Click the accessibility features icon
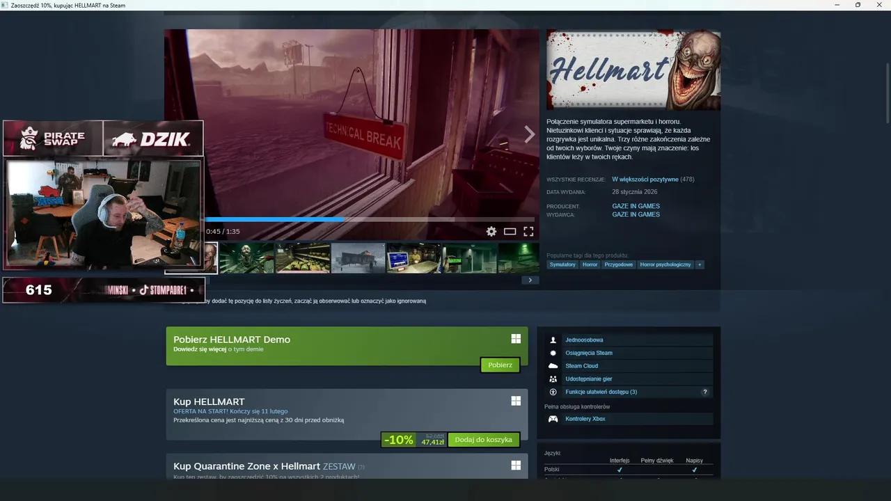 (x=553, y=392)
